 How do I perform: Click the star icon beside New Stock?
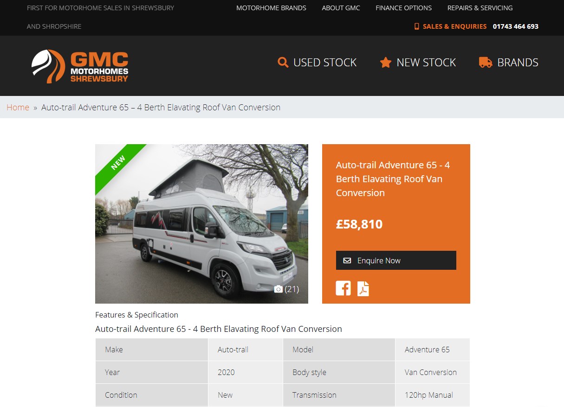pyautogui.click(x=386, y=63)
